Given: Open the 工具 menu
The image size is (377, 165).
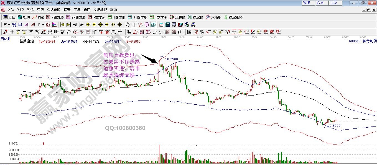Looking at the screenshot, I should pyautogui.click(x=77, y=10).
